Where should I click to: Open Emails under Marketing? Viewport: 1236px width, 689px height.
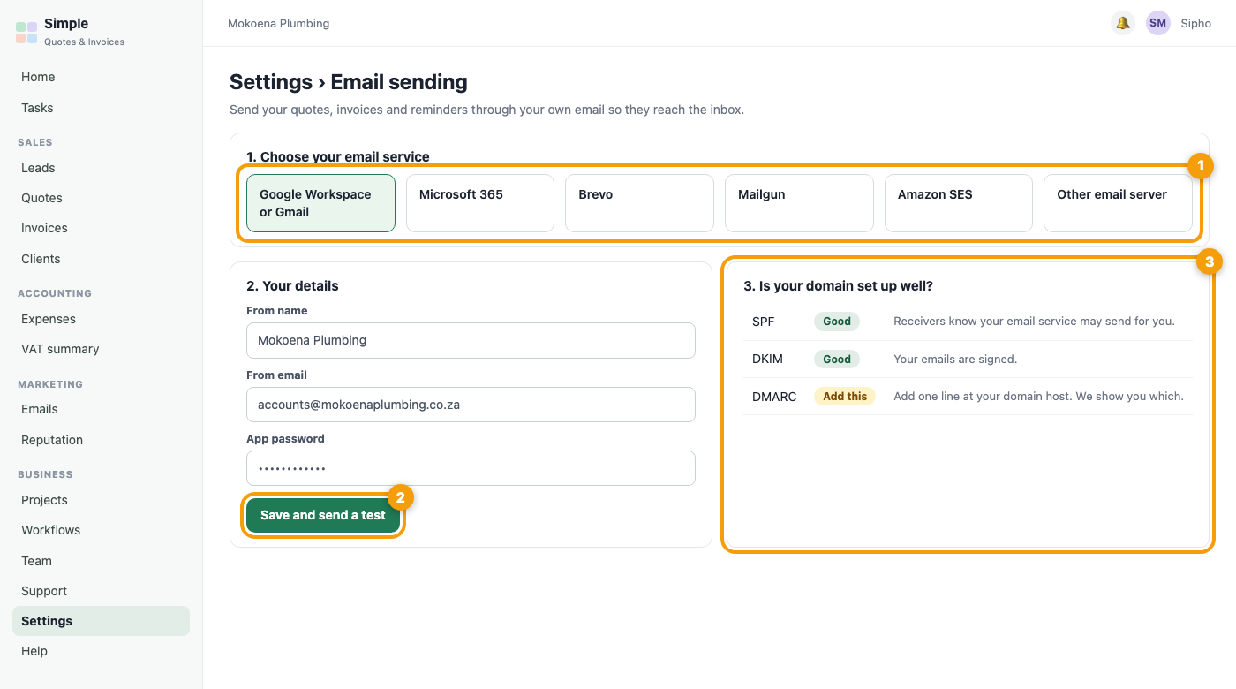pos(101,409)
